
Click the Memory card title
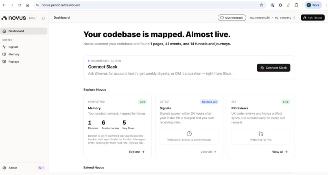[x=94, y=108]
